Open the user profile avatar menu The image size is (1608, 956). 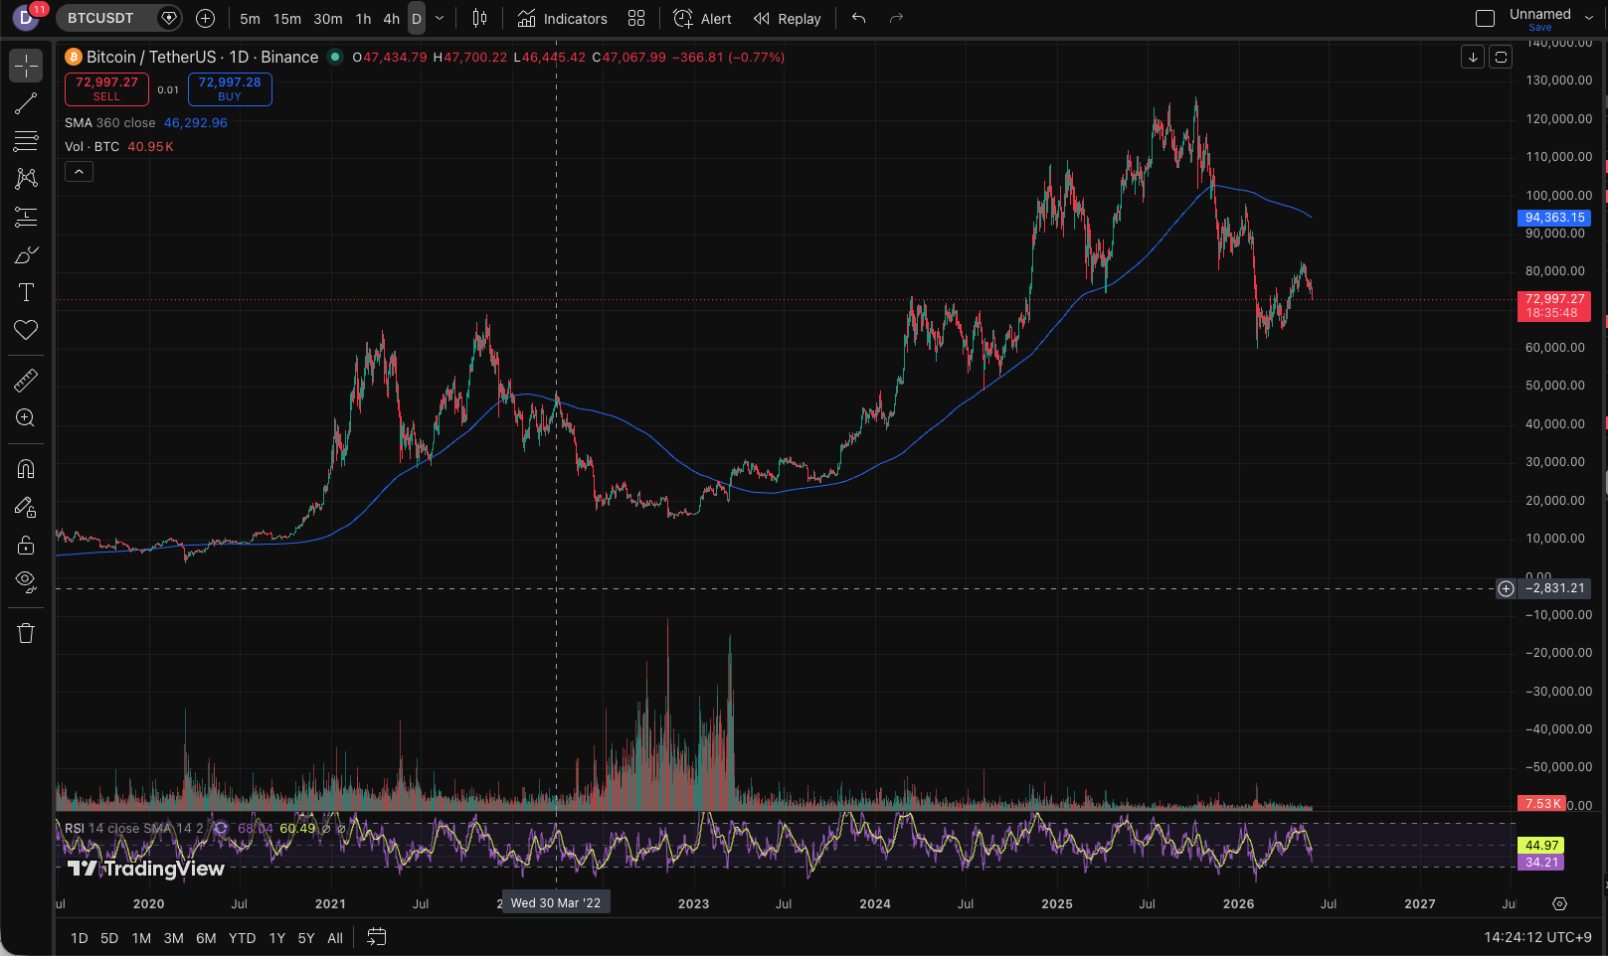click(26, 18)
